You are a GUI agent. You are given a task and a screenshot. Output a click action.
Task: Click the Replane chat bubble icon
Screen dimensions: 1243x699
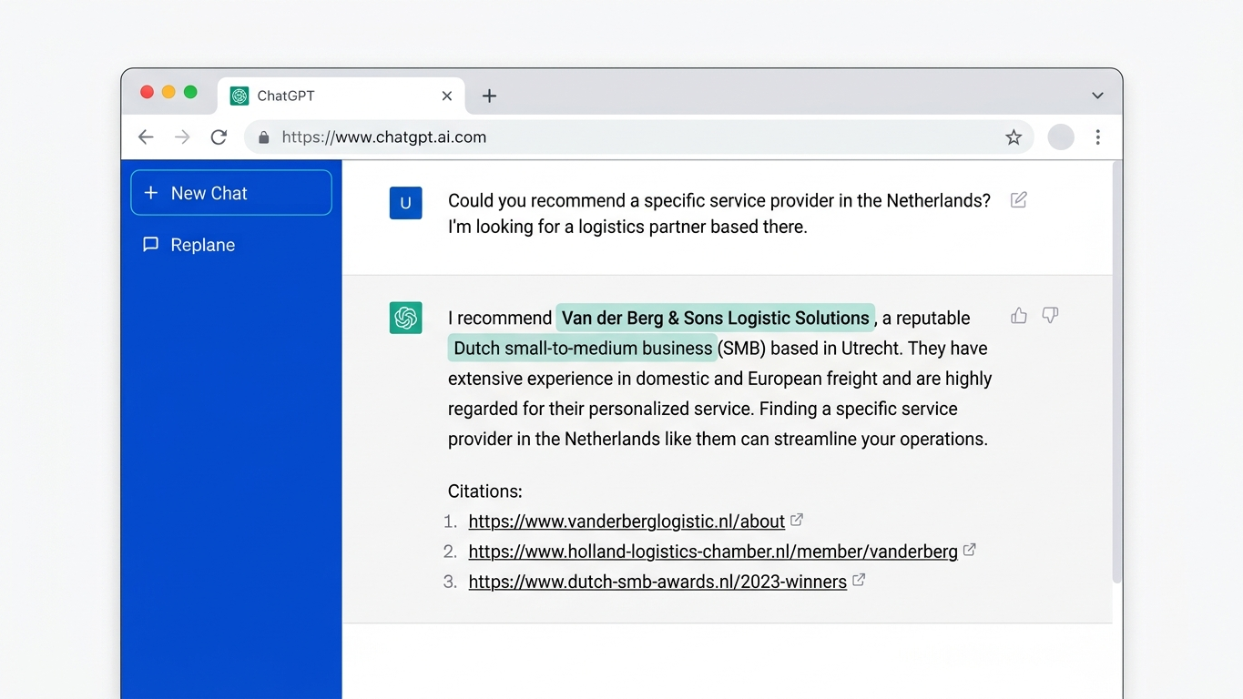click(x=151, y=245)
